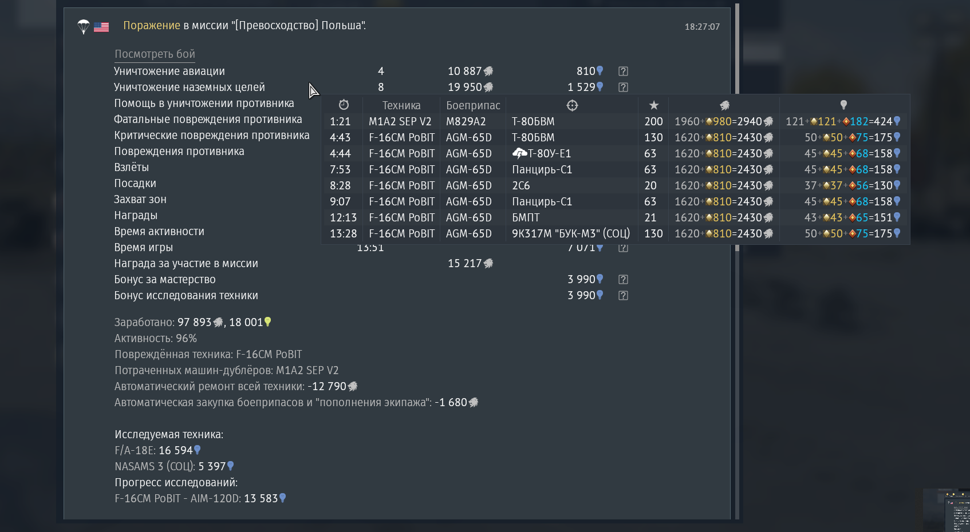Click the cloud icon beside Т-80У-Е1

click(519, 153)
